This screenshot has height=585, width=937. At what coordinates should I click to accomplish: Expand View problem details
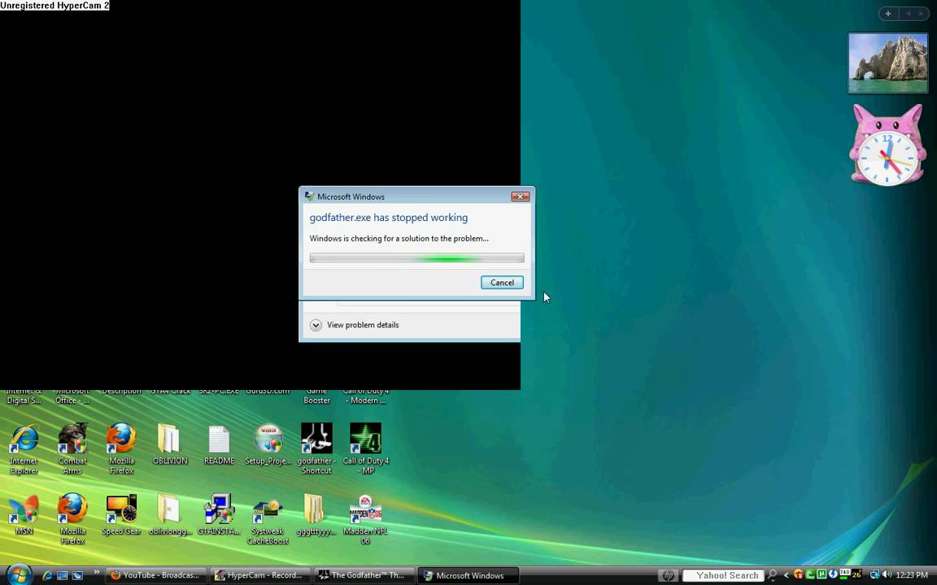coord(355,325)
